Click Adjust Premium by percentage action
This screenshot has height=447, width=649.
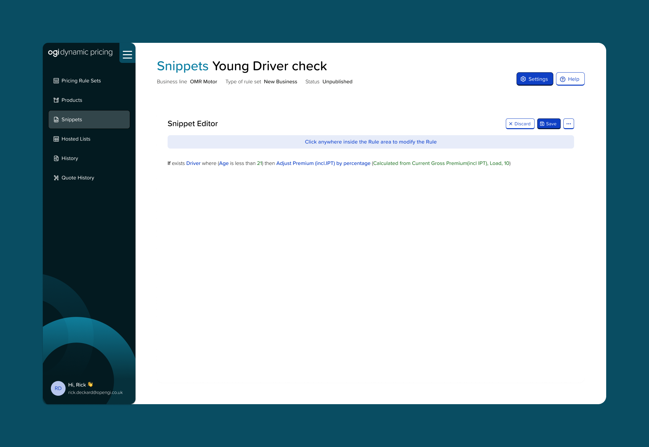click(x=323, y=163)
